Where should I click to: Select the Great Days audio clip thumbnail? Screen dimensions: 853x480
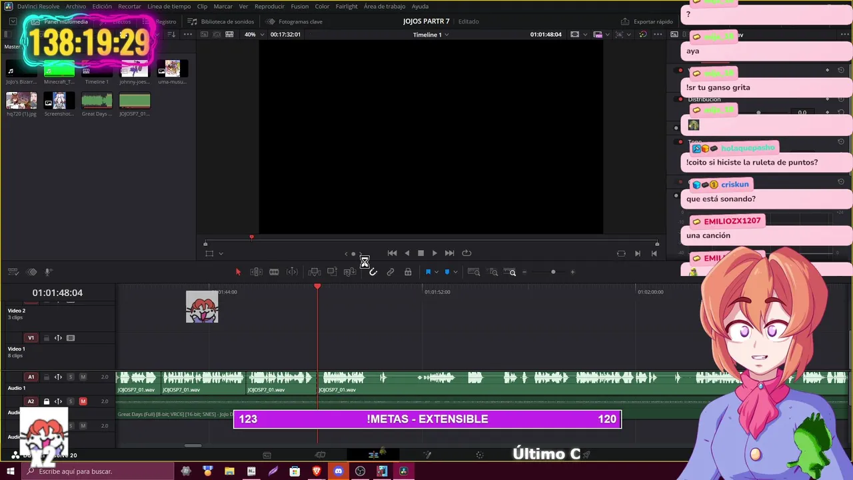point(97,101)
